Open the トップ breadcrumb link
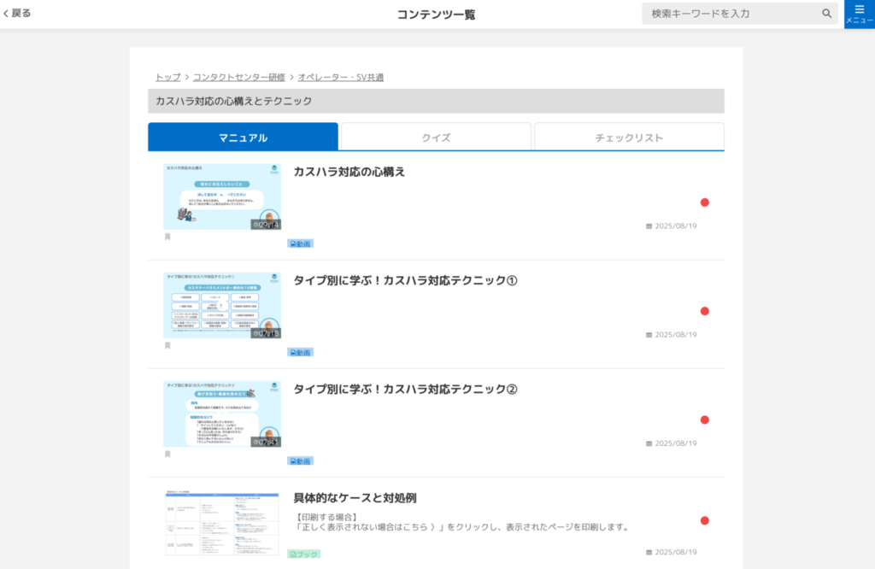 coord(167,77)
